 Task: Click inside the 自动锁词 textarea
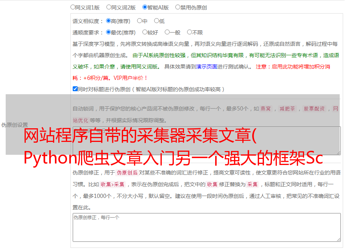pos(207,141)
